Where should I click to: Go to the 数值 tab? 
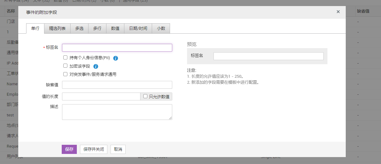point(115,28)
